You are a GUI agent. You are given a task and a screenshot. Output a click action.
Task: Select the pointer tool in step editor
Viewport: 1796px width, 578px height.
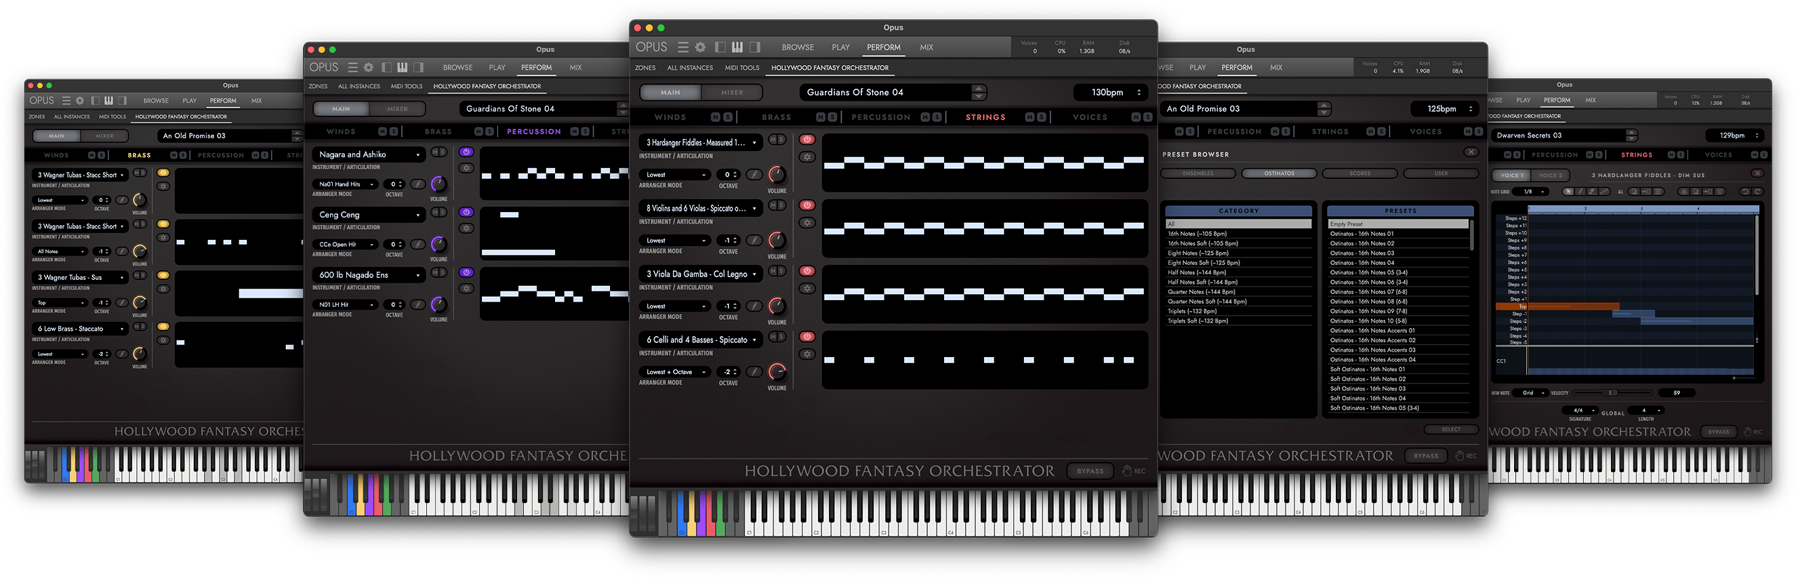[x=1569, y=192]
